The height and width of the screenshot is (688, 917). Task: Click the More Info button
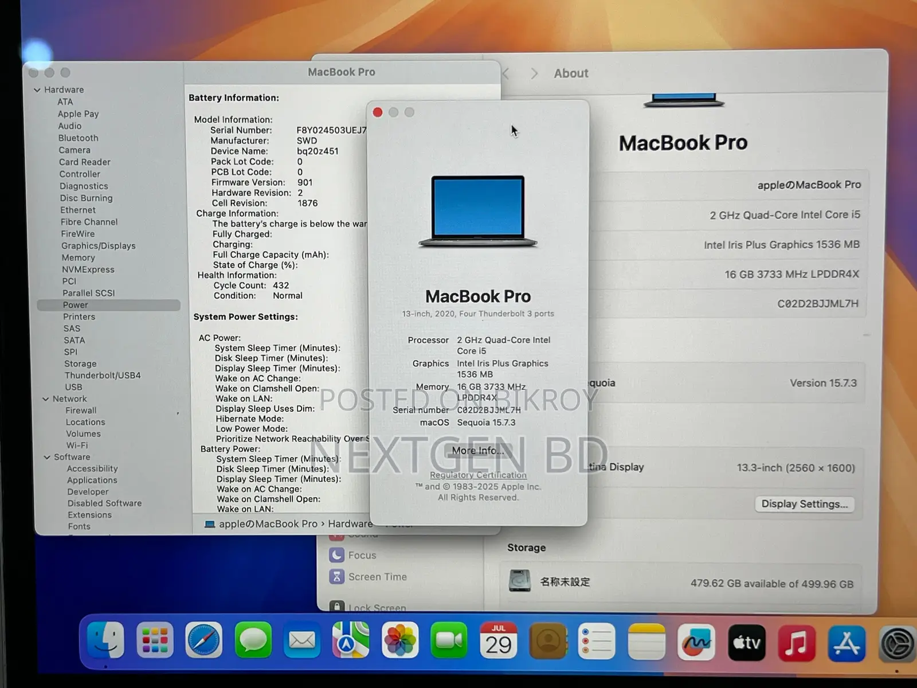477,451
